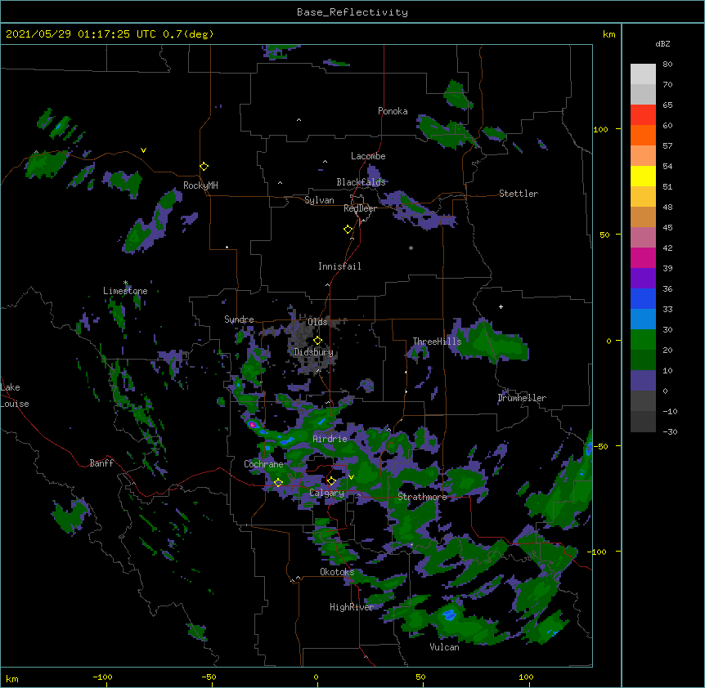Click the ThreeHills label
Image resolution: width=705 pixels, height=688 pixels.
[x=437, y=342]
